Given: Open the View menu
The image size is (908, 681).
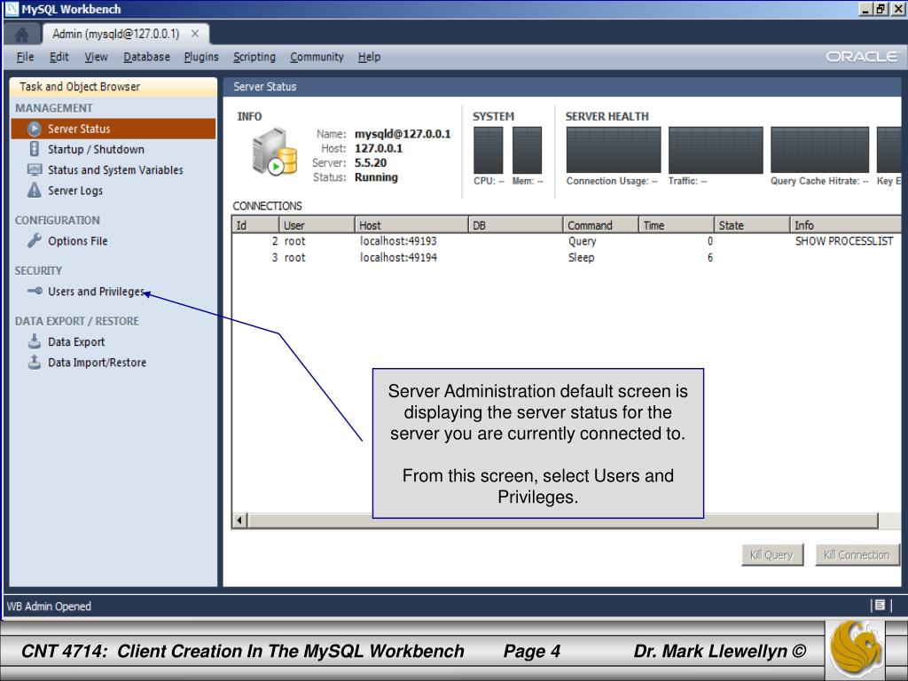Looking at the screenshot, I should [x=96, y=57].
